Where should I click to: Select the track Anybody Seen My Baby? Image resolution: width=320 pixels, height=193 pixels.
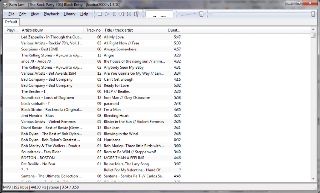tap(124, 67)
